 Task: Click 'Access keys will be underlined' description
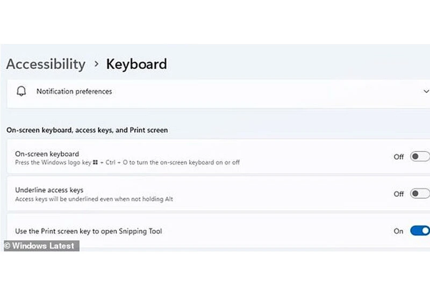pos(94,199)
